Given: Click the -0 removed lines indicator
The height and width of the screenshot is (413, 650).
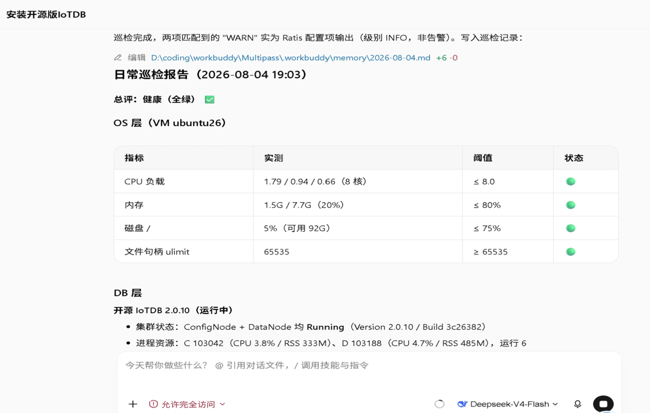Looking at the screenshot, I should [453, 58].
